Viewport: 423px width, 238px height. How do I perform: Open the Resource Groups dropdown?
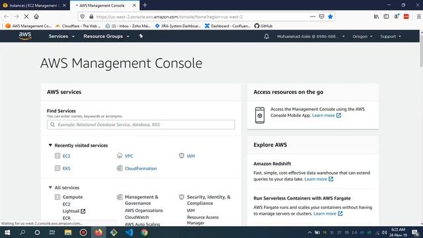click(x=106, y=36)
